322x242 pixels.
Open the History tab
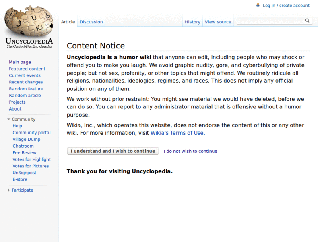(192, 22)
